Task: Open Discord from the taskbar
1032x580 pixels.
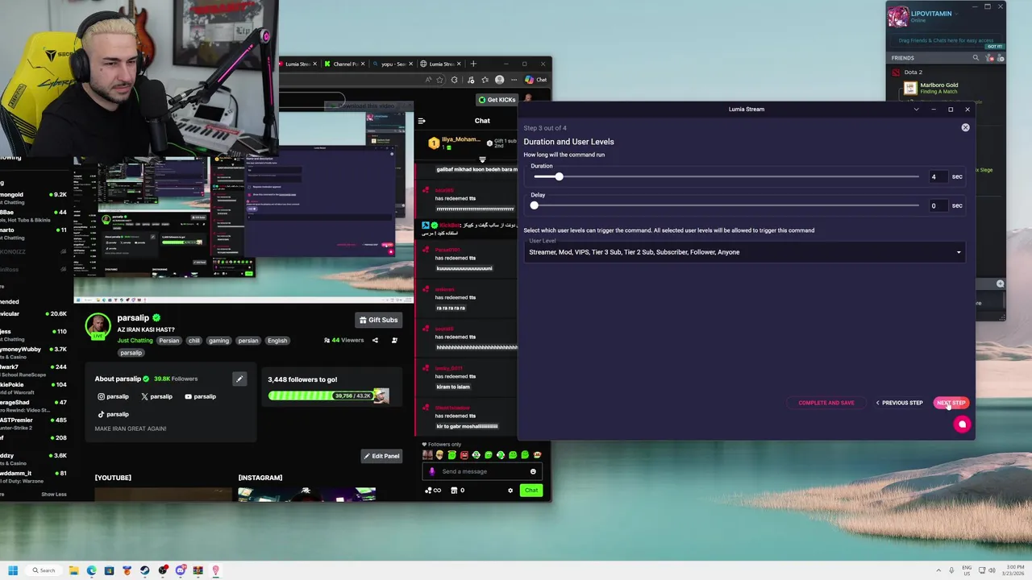Action: click(181, 570)
